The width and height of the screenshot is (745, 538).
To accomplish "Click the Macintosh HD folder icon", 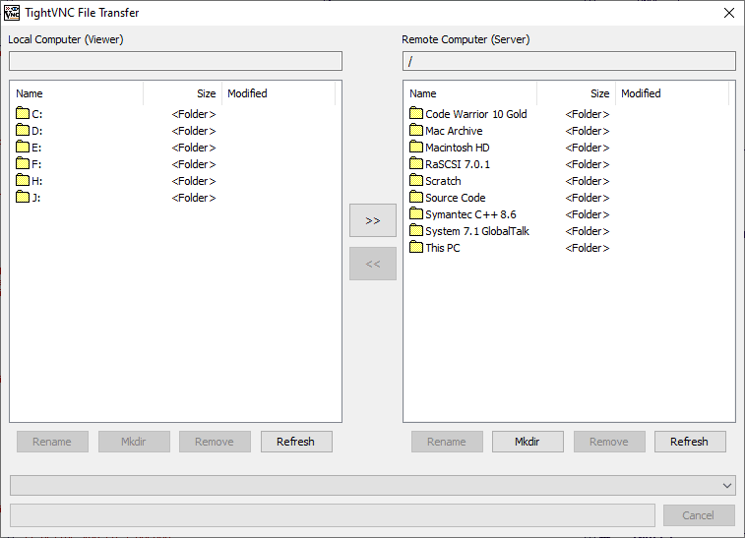I will coord(416,147).
